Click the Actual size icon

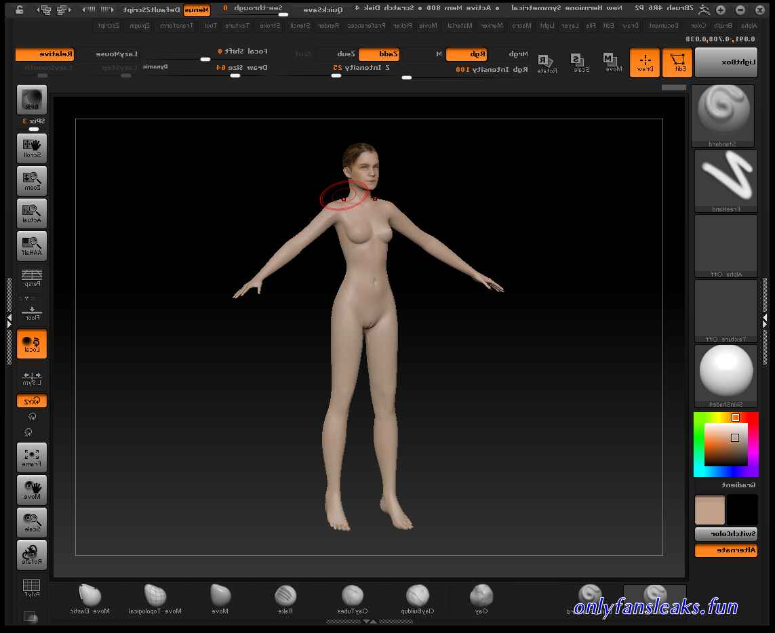point(32,213)
